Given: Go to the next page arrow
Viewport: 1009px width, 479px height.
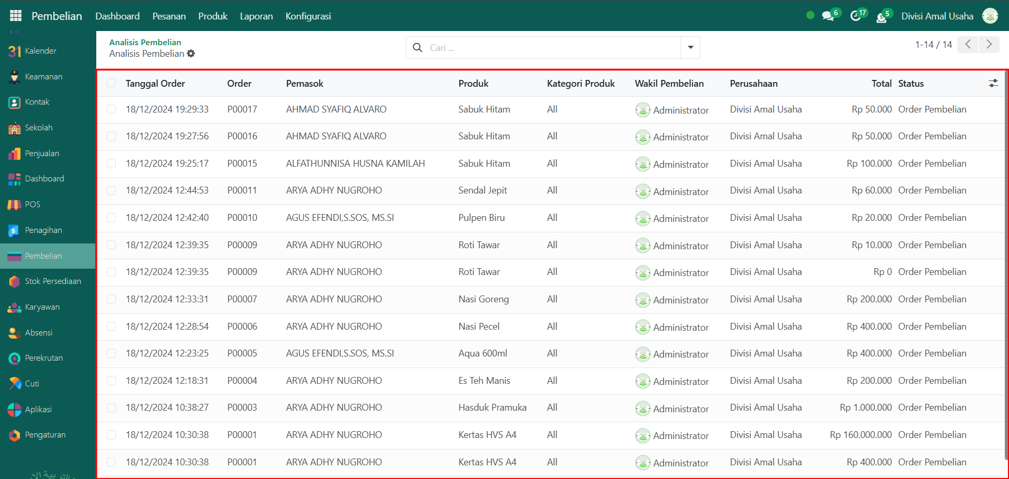Looking at the screenshot, I should point(988,45).
